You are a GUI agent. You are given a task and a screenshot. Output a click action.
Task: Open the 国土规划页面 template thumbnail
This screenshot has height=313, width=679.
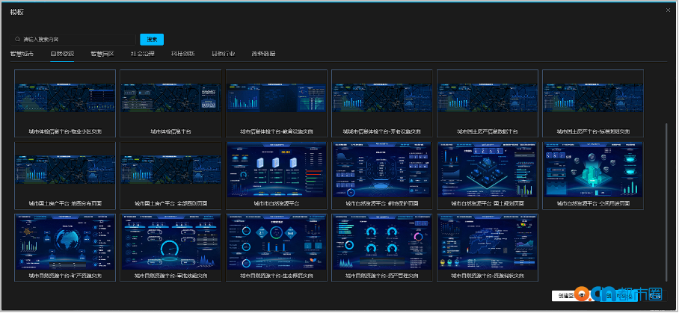[x=488, y=169]
